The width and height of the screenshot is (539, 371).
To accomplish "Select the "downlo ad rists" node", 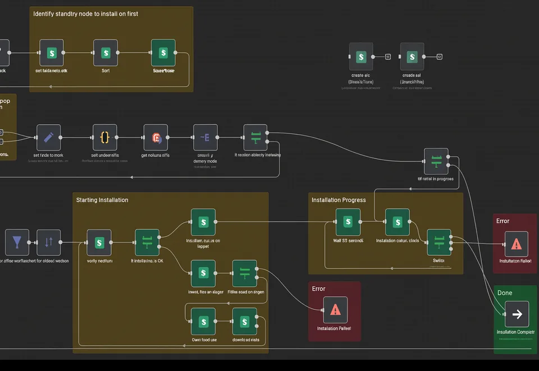I will point(244,322).
